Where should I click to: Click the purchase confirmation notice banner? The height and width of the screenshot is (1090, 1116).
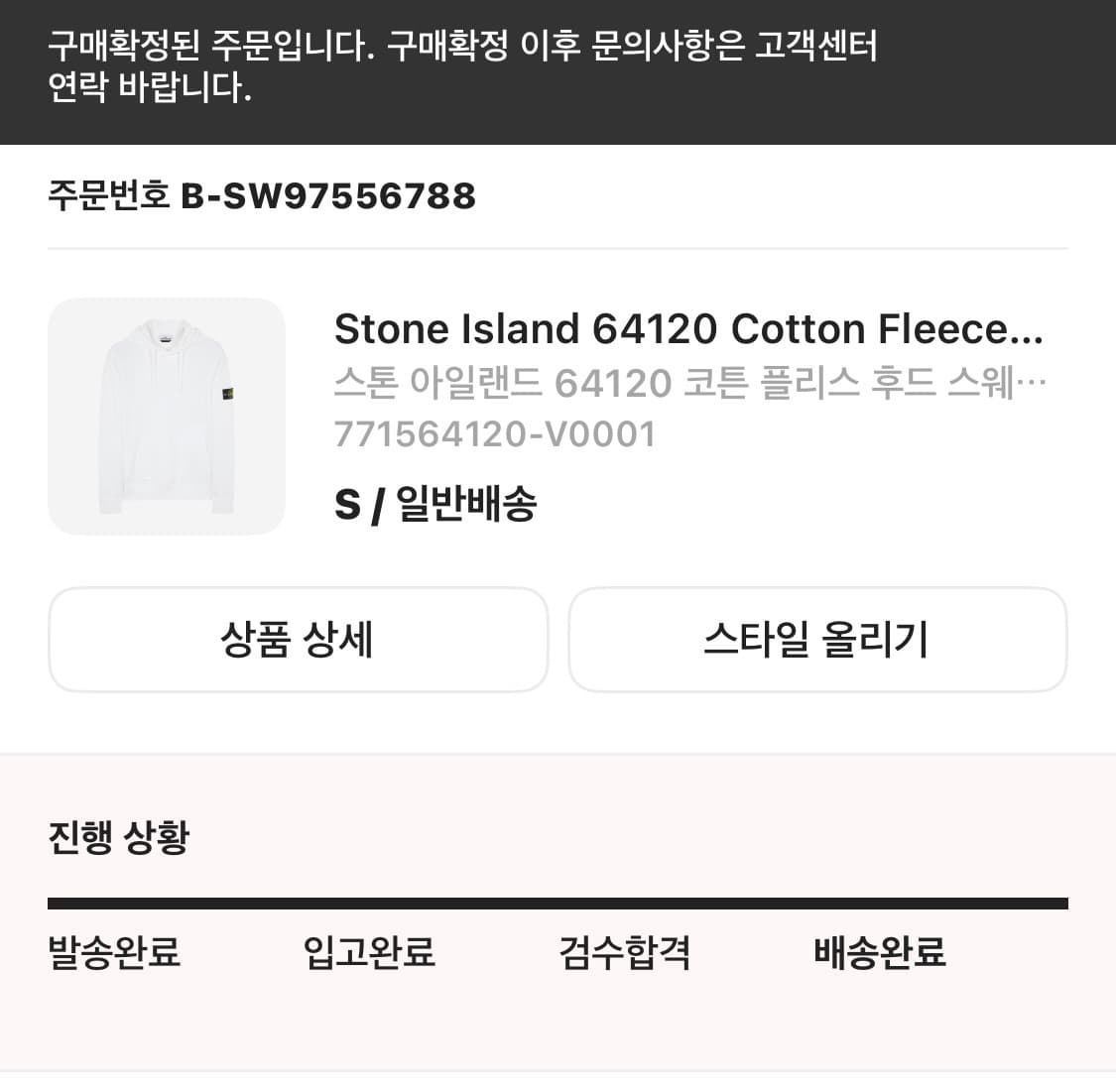pyautogui.click(x=558, y=69)
